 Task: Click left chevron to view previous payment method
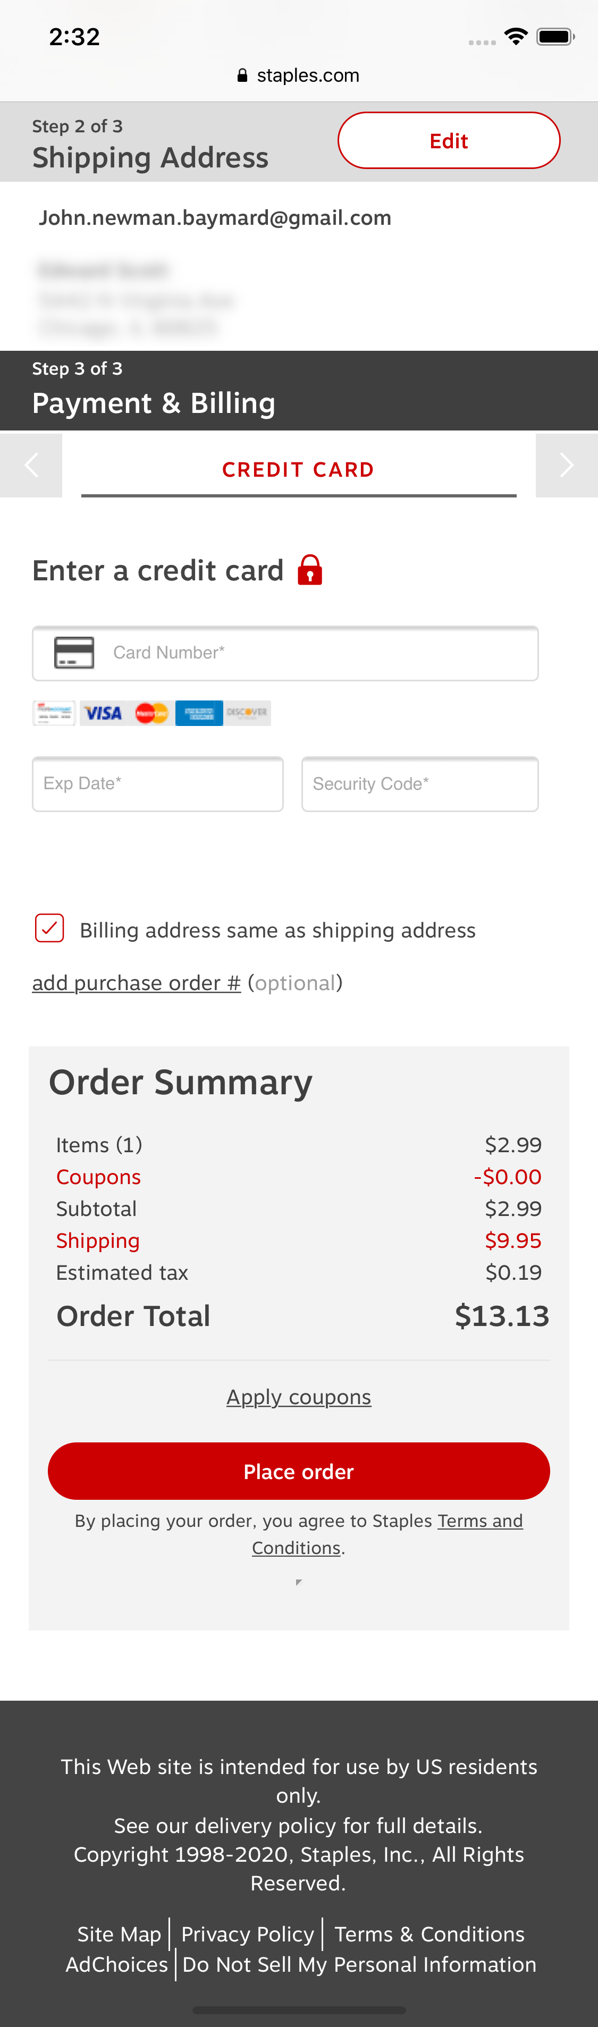pos(30,465)
